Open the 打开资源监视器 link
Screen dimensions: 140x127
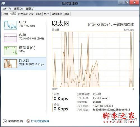pyautogui.click(x=40, y=121)
